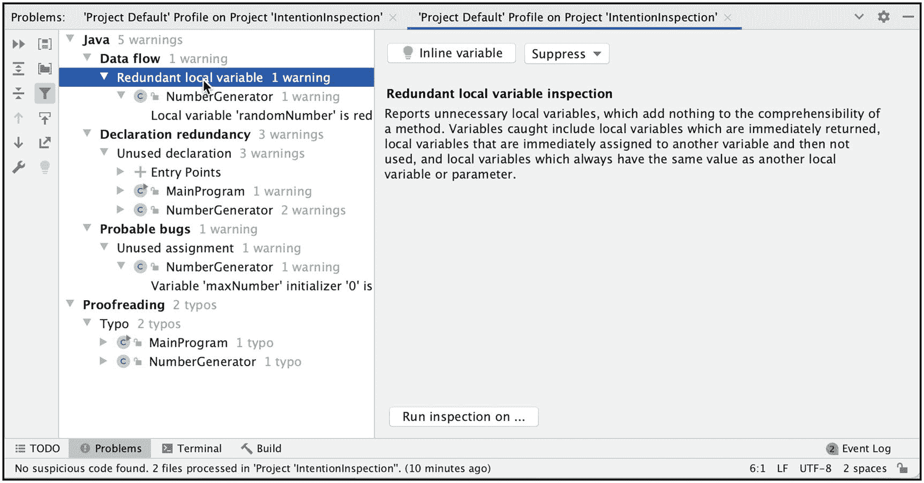Viewport: 924px width, 483px height.
Task: Expand NumberGenerator 1 typo node
Action: point(103,361)
